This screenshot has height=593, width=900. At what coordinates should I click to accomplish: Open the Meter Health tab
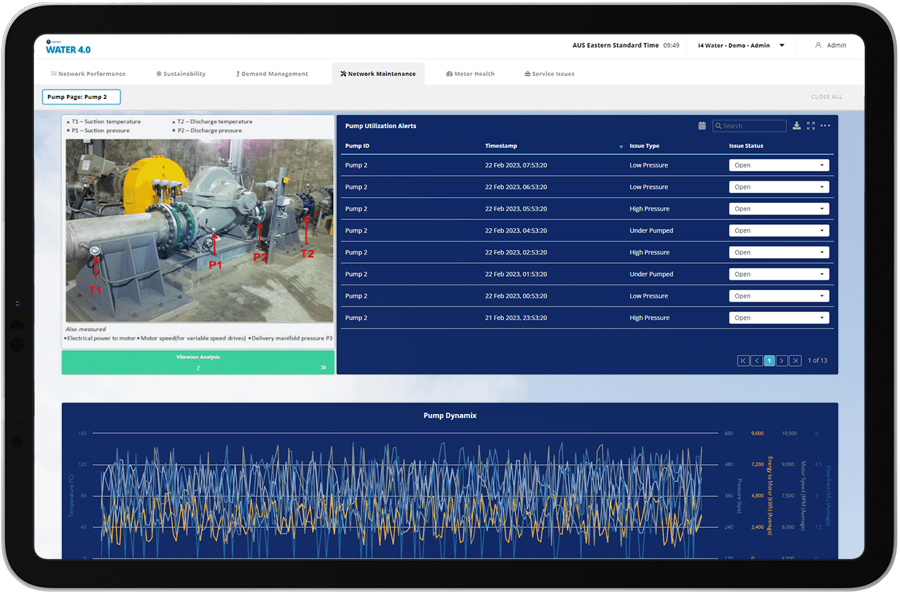pyautogui.click(x=470, y=73)
